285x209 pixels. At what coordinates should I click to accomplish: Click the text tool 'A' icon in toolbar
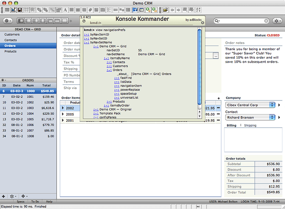coord(65,10)
